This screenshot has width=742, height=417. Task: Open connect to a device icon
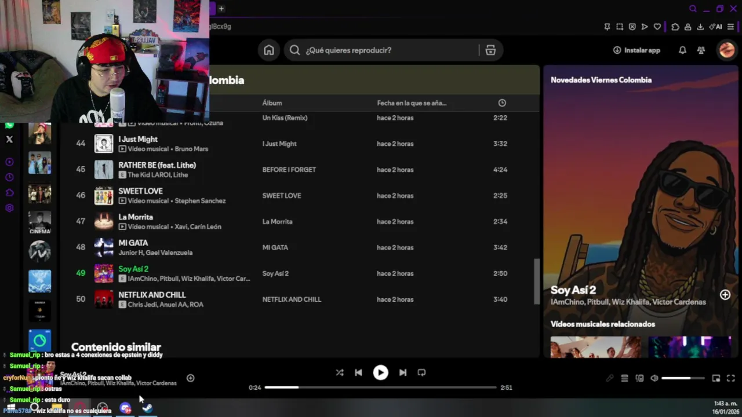click(x=639, y=378)
